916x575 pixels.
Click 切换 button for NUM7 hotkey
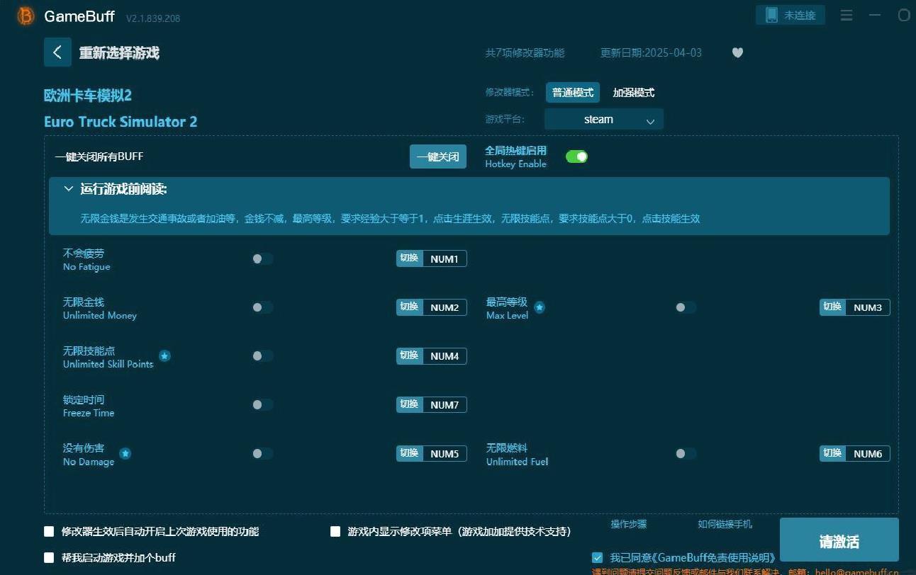click(x=409, y=404)
